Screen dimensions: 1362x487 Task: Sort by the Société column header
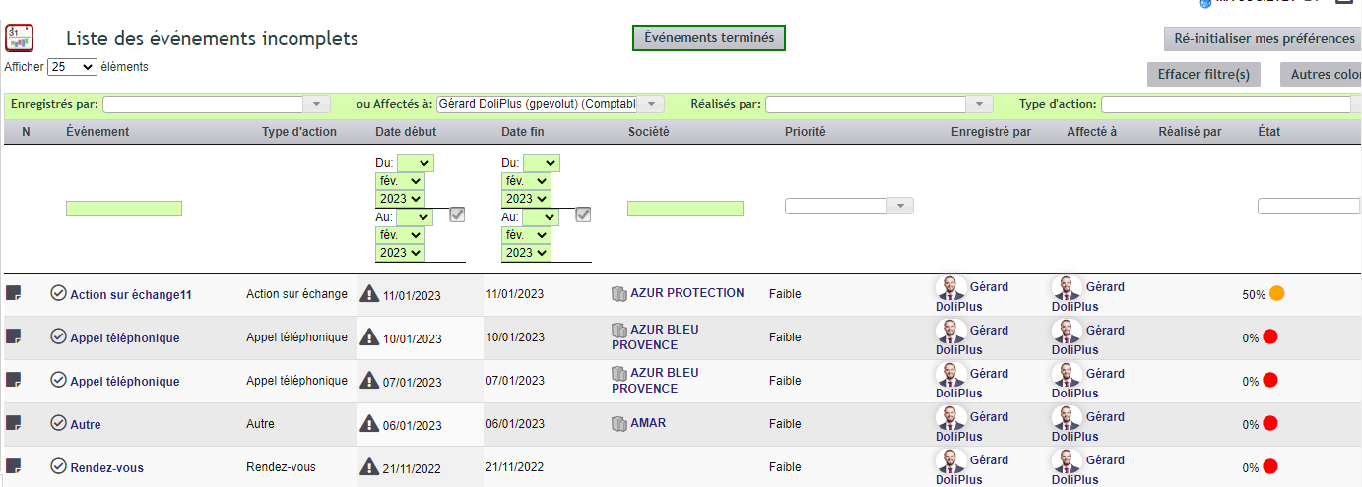[649, 132]
